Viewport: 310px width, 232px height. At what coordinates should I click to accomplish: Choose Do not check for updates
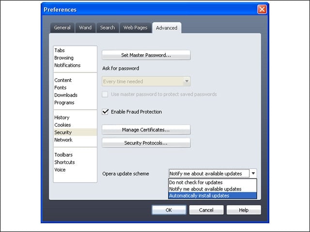213,182
